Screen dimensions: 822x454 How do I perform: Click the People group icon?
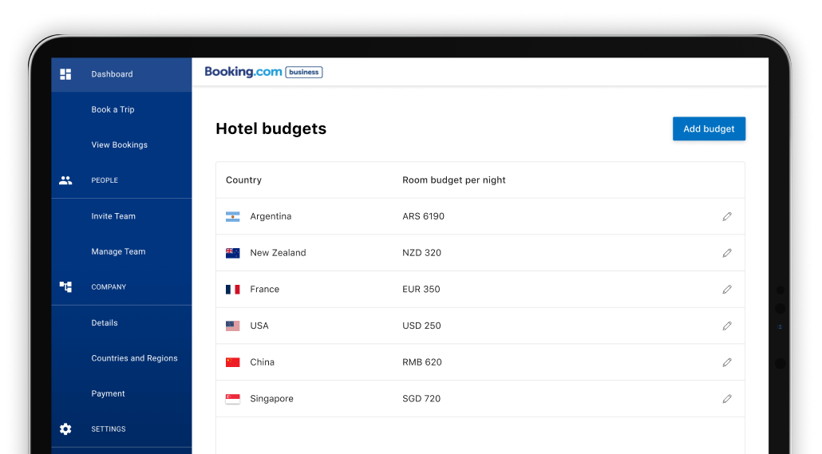pyautogui.click(x=65, y=180)
